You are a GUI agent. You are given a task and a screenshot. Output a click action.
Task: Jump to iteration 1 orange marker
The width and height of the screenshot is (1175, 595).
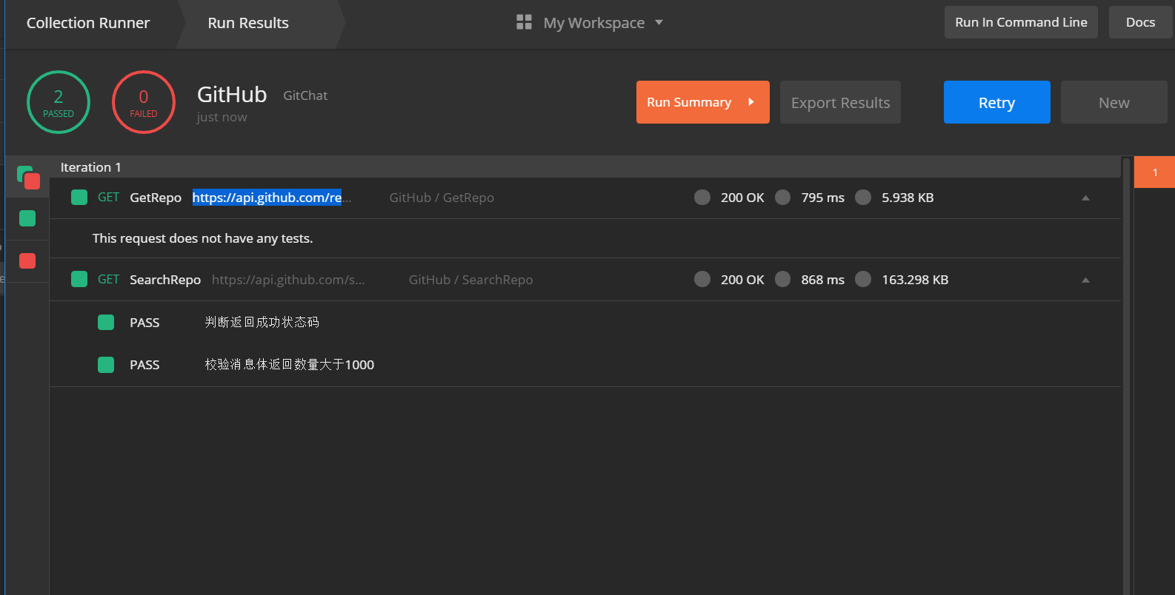[x=1154, y=172]
